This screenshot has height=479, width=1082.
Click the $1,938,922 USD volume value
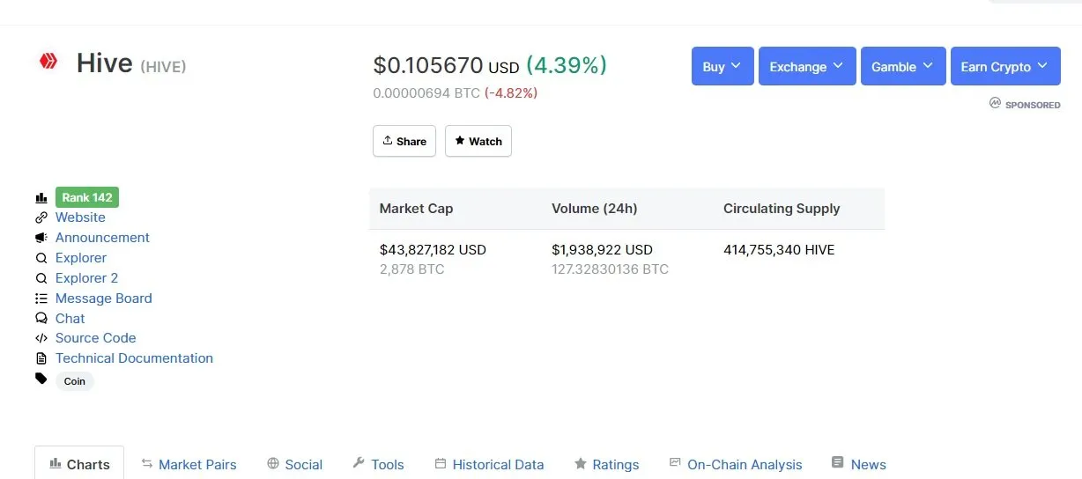[603, 250]
